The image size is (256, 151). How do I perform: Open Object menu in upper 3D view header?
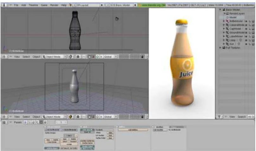point(36,57)
